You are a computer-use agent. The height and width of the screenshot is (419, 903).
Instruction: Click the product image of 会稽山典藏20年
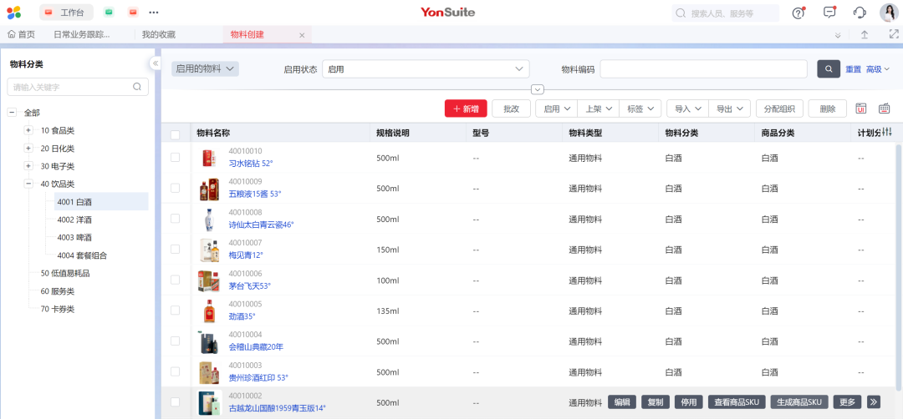click(x=208, y=341)
